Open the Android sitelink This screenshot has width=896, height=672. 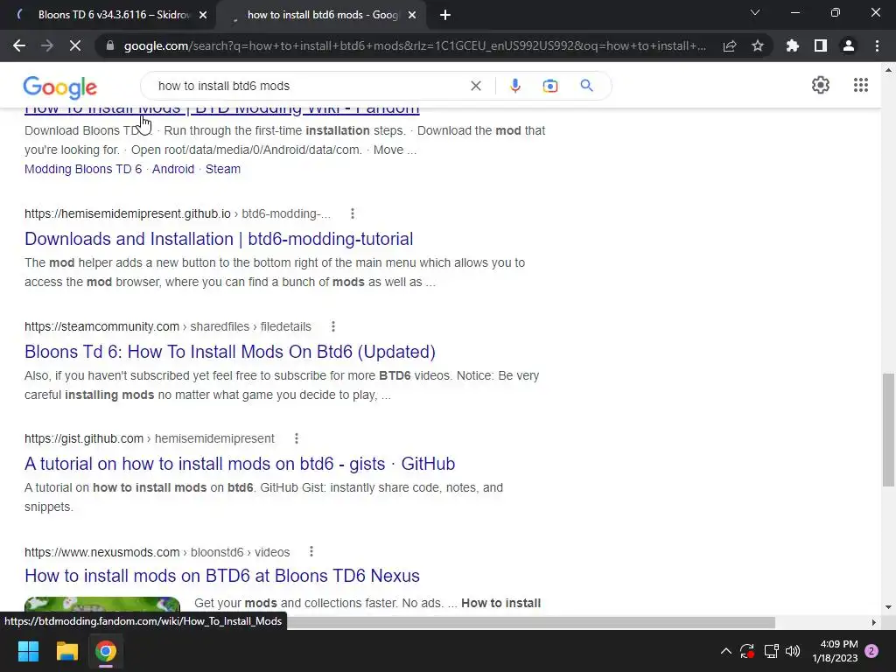pyautogui.click(x=173, y=169)
